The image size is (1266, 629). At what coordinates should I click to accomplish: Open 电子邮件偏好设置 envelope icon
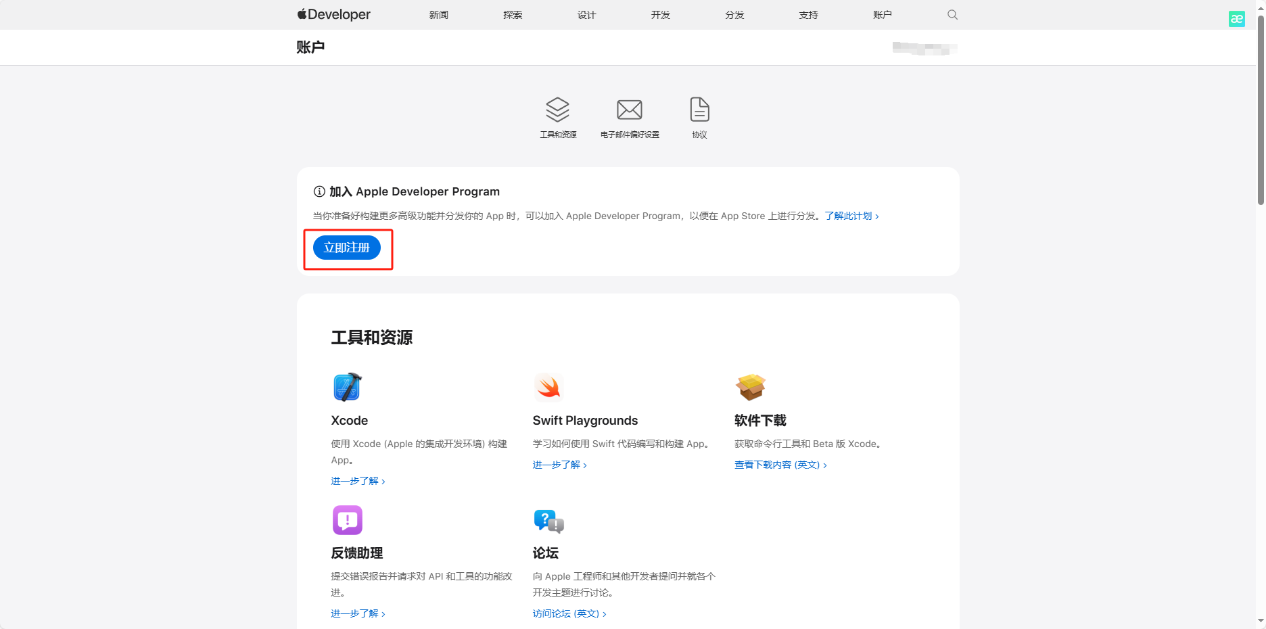[629, 110]
